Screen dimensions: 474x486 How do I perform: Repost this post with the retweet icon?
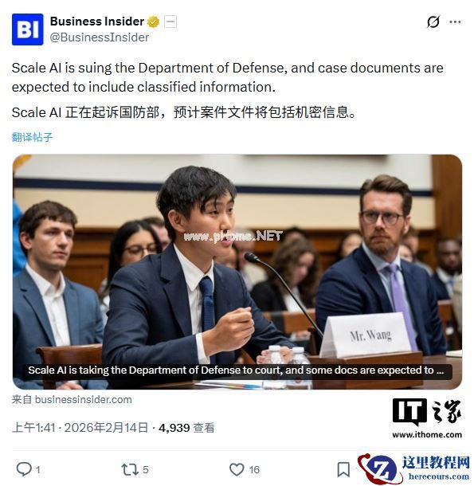point(130,469)
